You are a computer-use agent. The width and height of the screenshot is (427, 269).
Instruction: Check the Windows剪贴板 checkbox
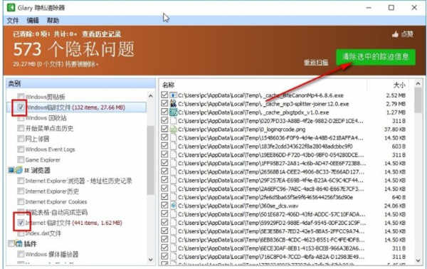coord(21,96)
